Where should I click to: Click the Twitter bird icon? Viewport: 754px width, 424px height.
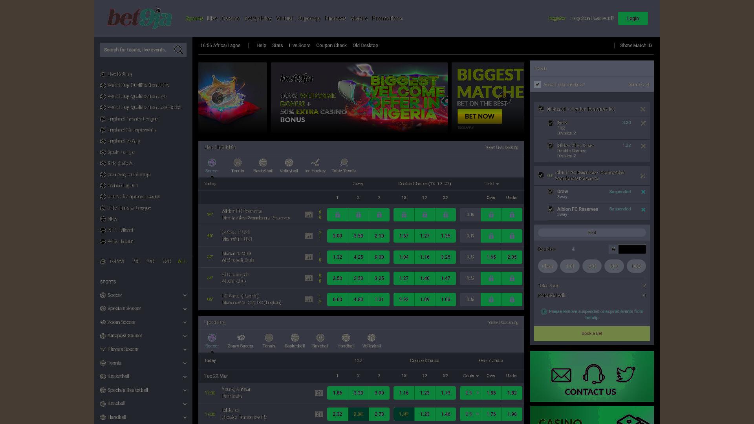626,375
